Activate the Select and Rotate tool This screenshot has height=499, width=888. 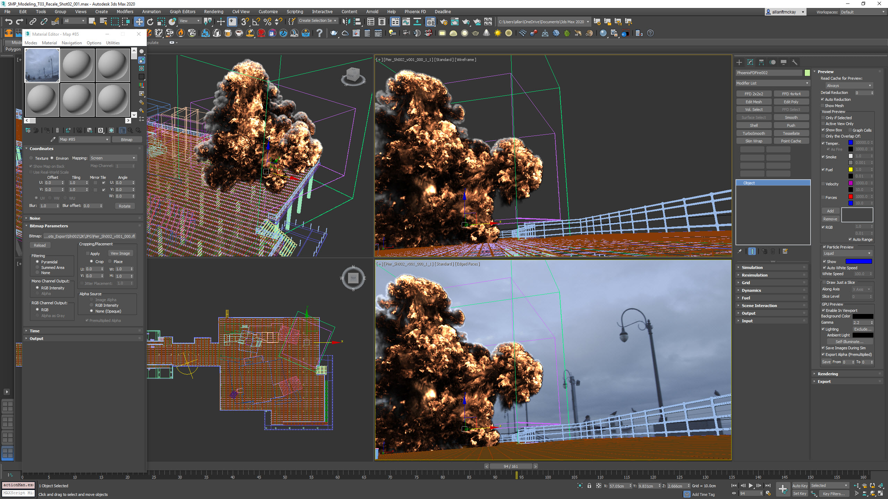pyautogui.click(x=150, y=22)
